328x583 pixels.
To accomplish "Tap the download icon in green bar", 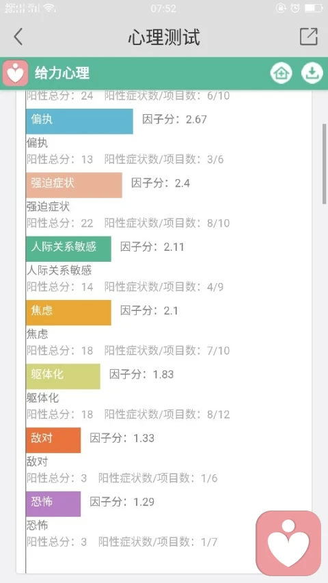I will pyautogui.click(x=312, y=73).
